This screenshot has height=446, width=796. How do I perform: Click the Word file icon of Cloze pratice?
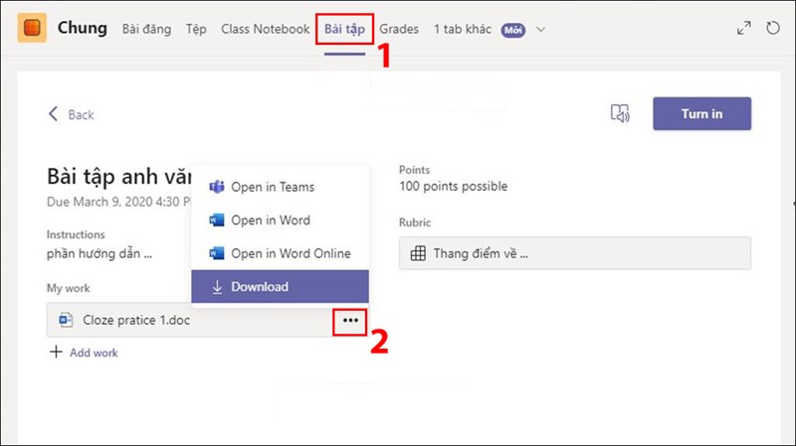(66, 320)
